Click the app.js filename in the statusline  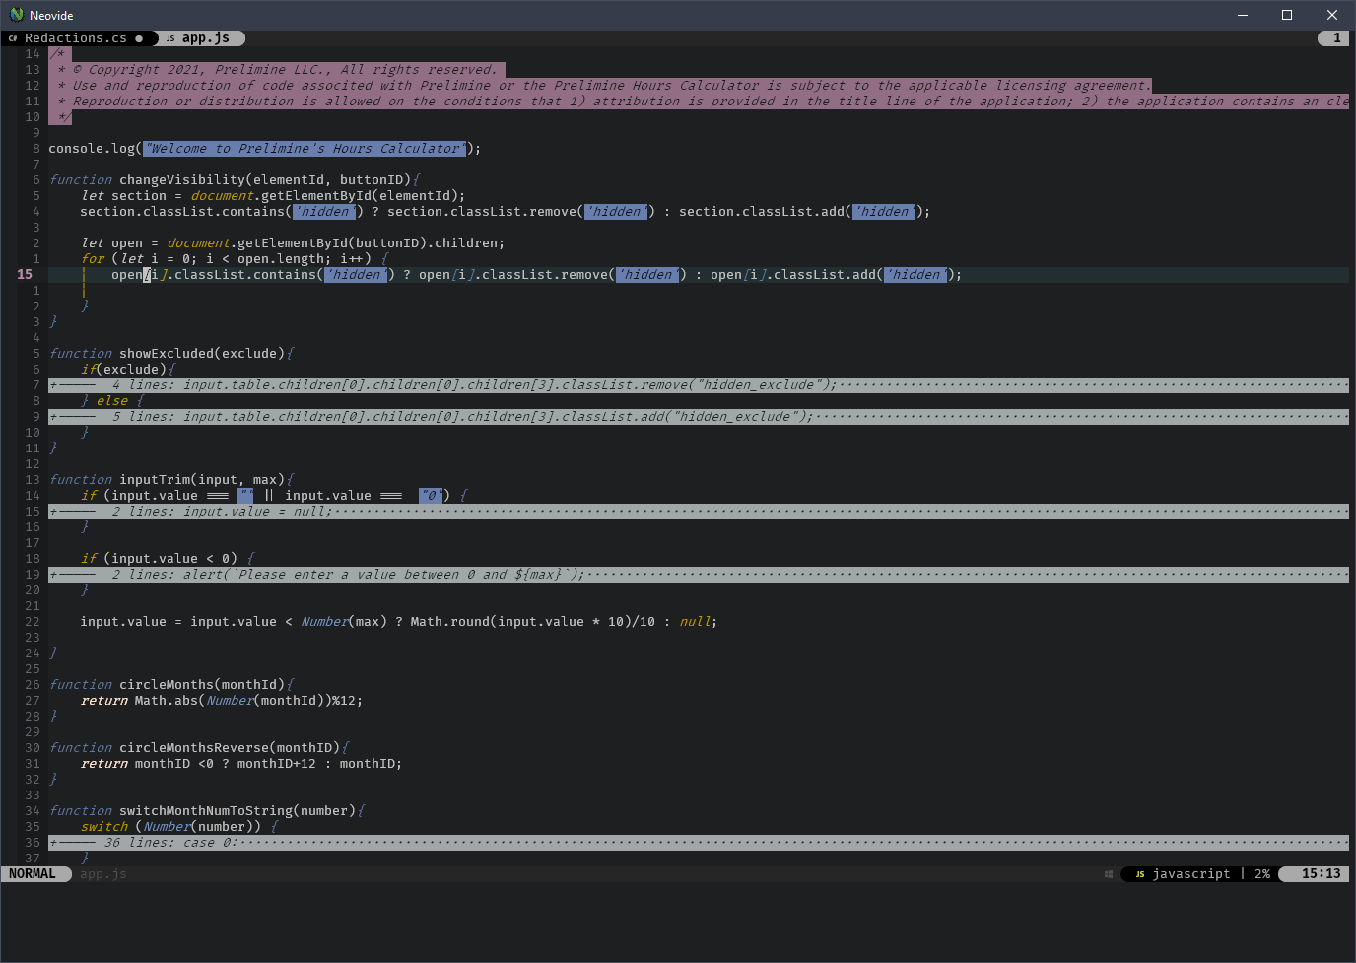tap(103, 874)
